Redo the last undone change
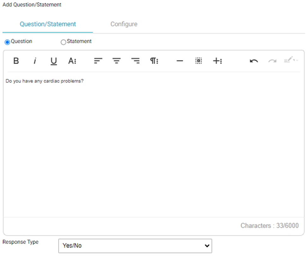This screenshot has width=308, height=261. pyautogui.click(x=272, y=61)
